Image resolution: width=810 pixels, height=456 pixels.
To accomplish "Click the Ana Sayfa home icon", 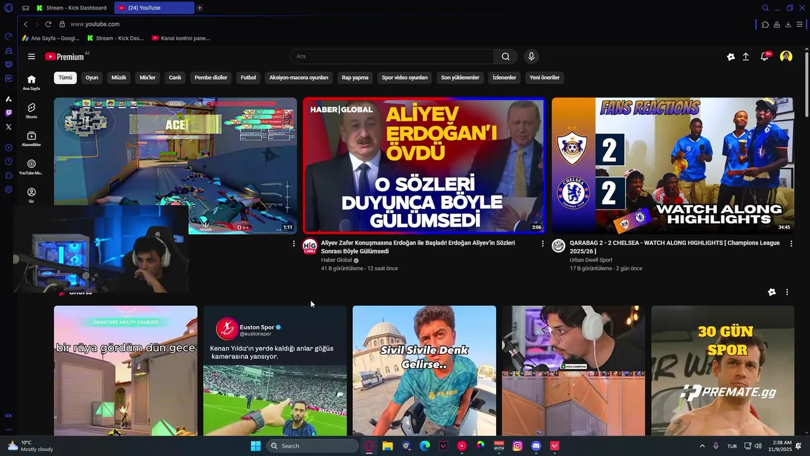I will [31, 82].
